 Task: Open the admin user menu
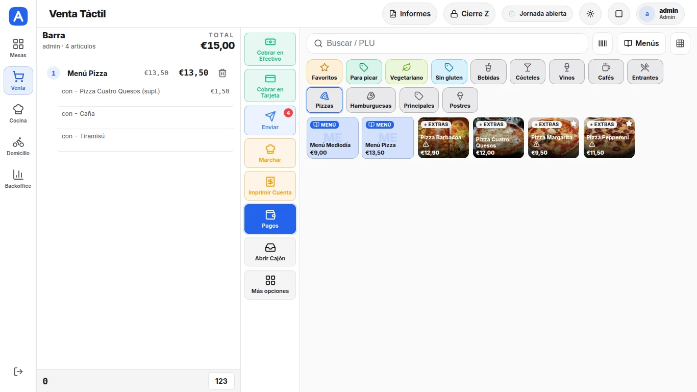[660, 14]
